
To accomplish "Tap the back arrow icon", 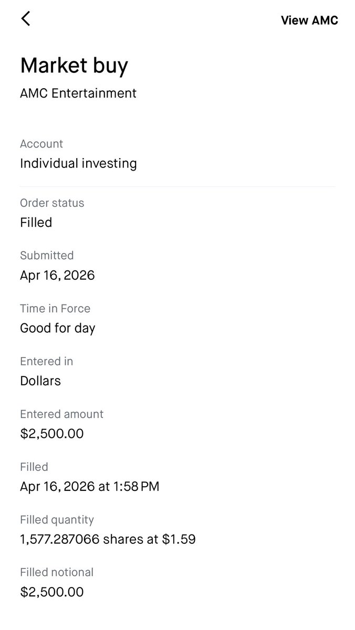I will pyautogui.click(x=25, y=19).
